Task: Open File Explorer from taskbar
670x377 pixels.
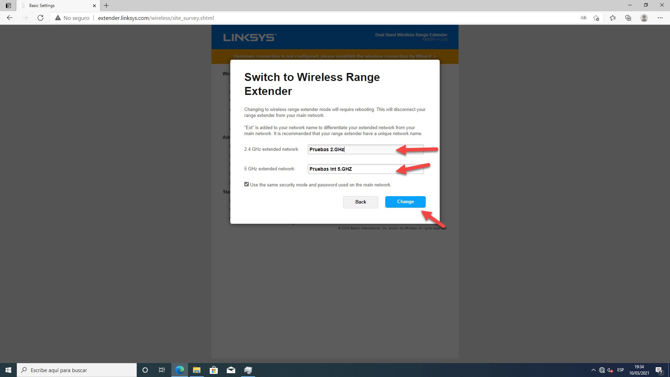Action: 196,370
